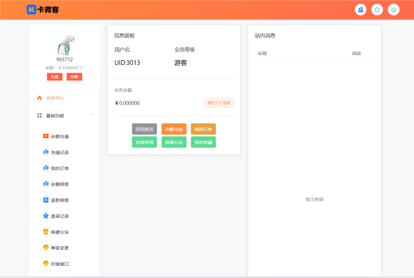The width and height of the screenshot is (414, 278).
Task: Open 余额充值 in the sidebar
Action: 60,136
